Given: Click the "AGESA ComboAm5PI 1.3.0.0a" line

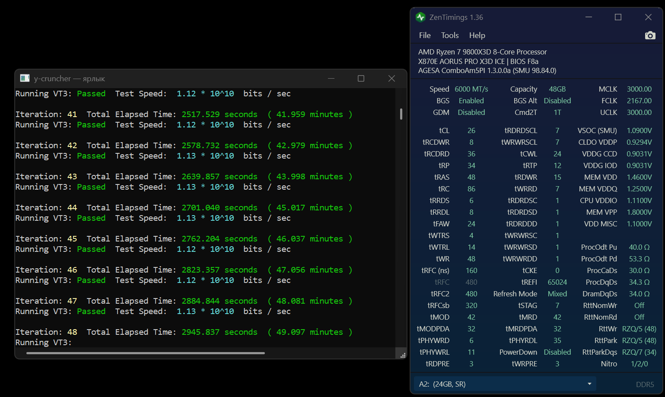Looking at the screenshot, I should [x=465, y=70].
